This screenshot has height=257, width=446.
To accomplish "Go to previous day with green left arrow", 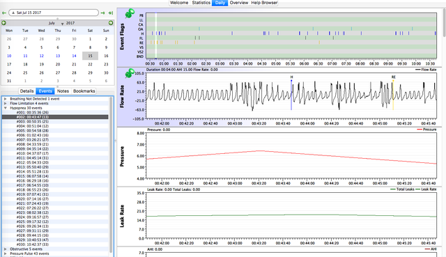I will click(x=4, y=13).
